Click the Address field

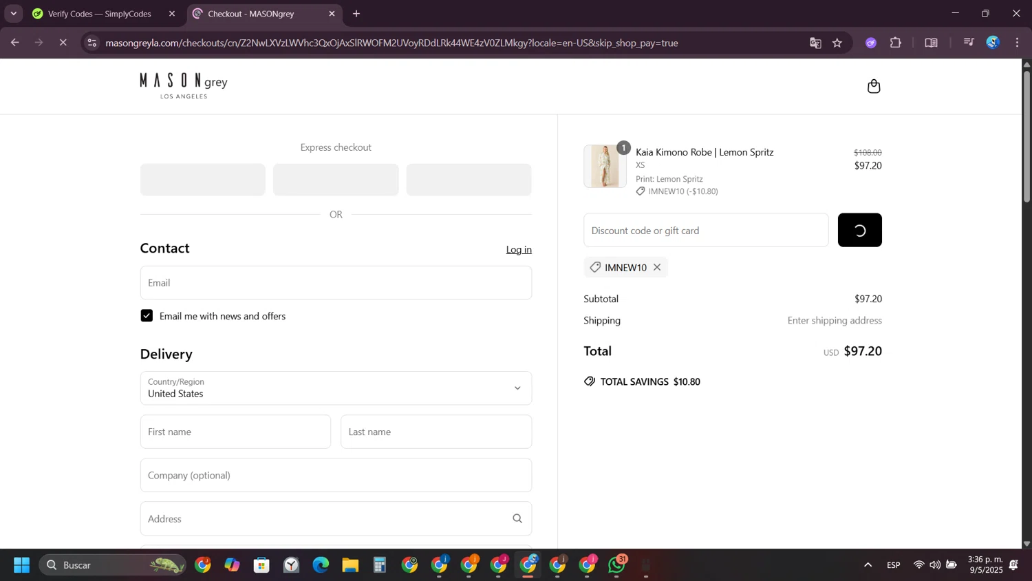coord(336,518)
